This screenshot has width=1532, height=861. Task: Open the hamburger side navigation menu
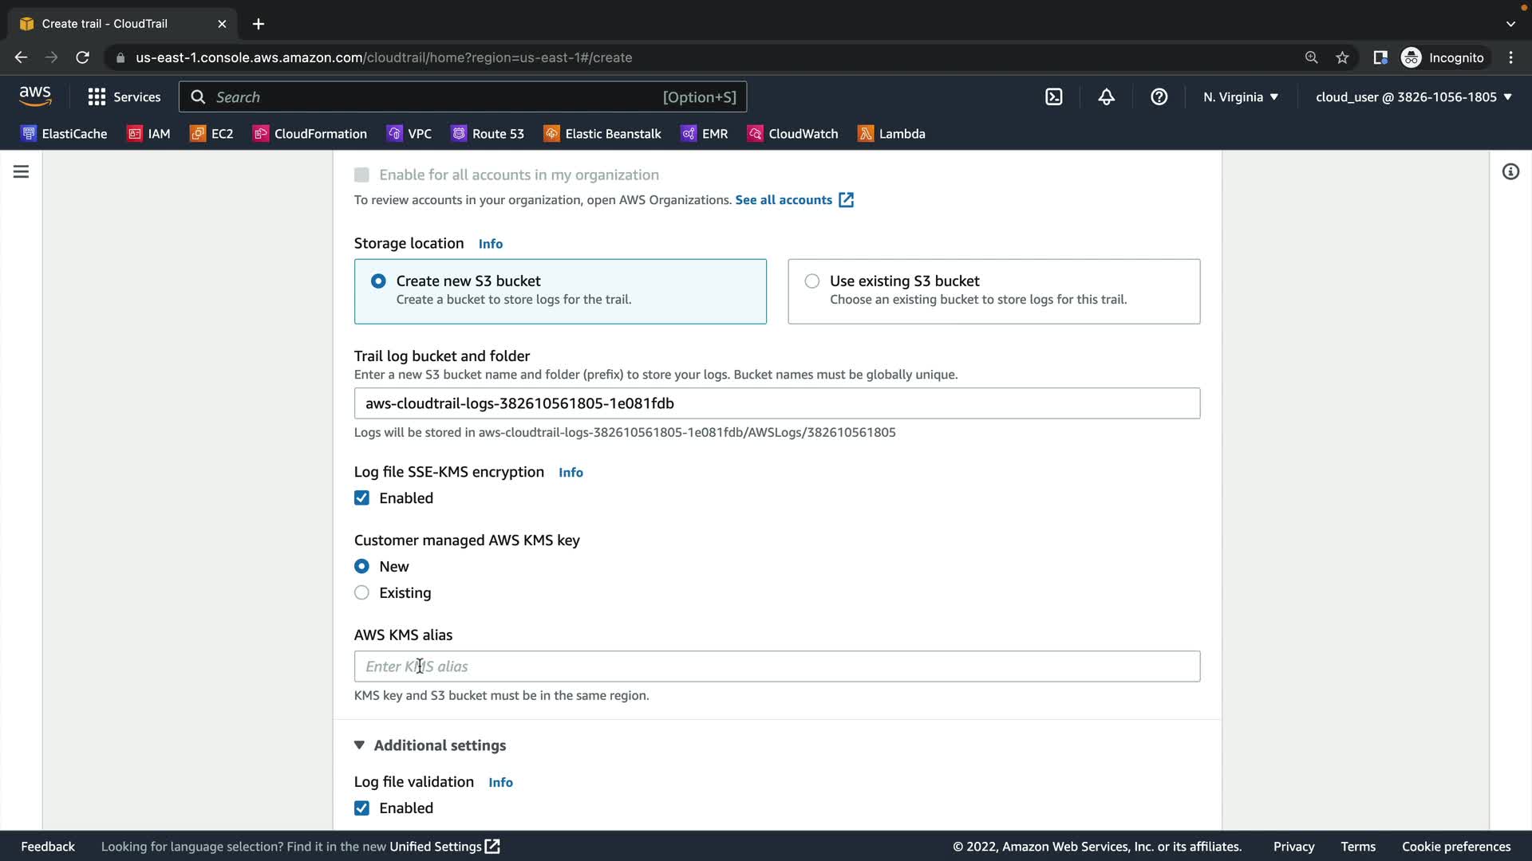(x=21, y=172)
